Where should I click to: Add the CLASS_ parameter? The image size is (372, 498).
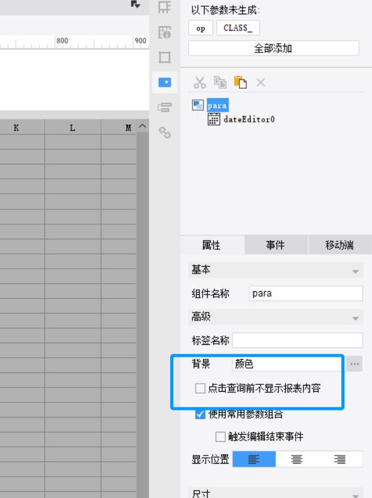point(238,28)
